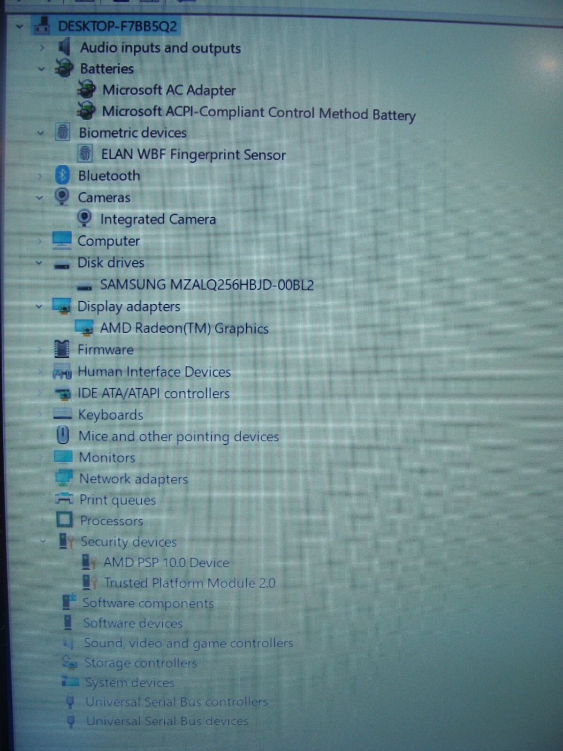Select the System devices label
This screenshot has width=563, height=751.
point(129,682)
